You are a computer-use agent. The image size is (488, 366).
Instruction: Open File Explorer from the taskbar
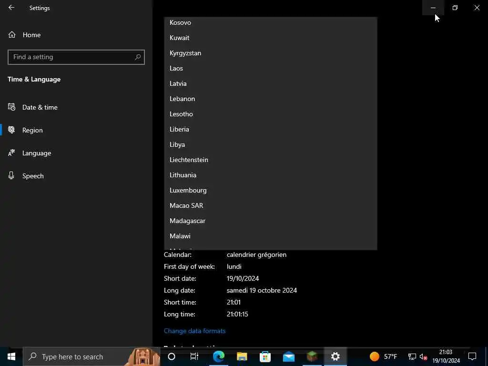click(x=242, y=356)
